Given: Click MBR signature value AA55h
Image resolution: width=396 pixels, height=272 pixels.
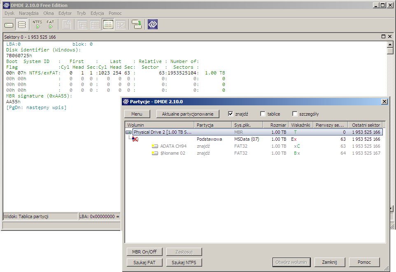Looking at the screenshot, I should click(x=13, y=102).
